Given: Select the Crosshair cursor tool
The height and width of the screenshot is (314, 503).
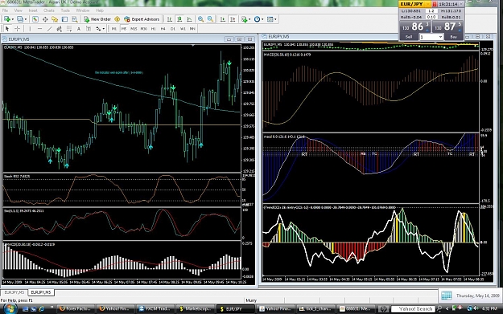Looking at the screenshot, I should [x=18, y=29].
